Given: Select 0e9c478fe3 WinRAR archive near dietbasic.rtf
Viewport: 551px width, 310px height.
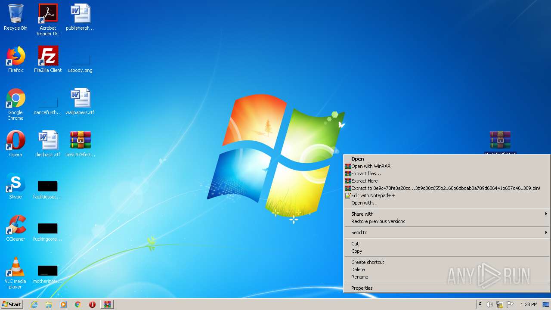Looking at the screenshot, I should (x=80, y=144).
